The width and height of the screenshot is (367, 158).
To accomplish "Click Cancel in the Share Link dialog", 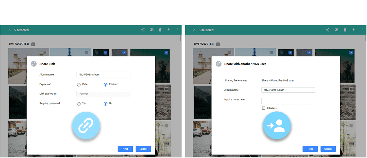I will point(143,149).
